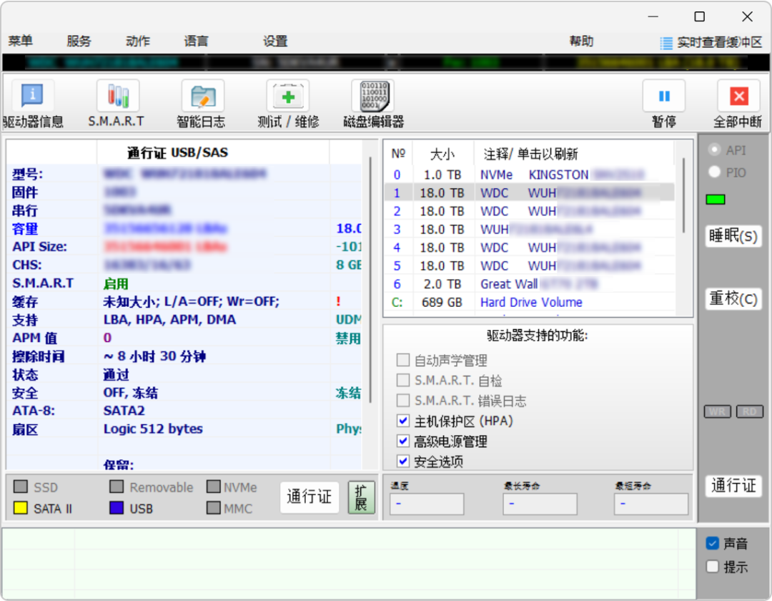Viewport: 772px width, 601px height.
Task: Click the MMC type indicator square
Action: (214, 508)
